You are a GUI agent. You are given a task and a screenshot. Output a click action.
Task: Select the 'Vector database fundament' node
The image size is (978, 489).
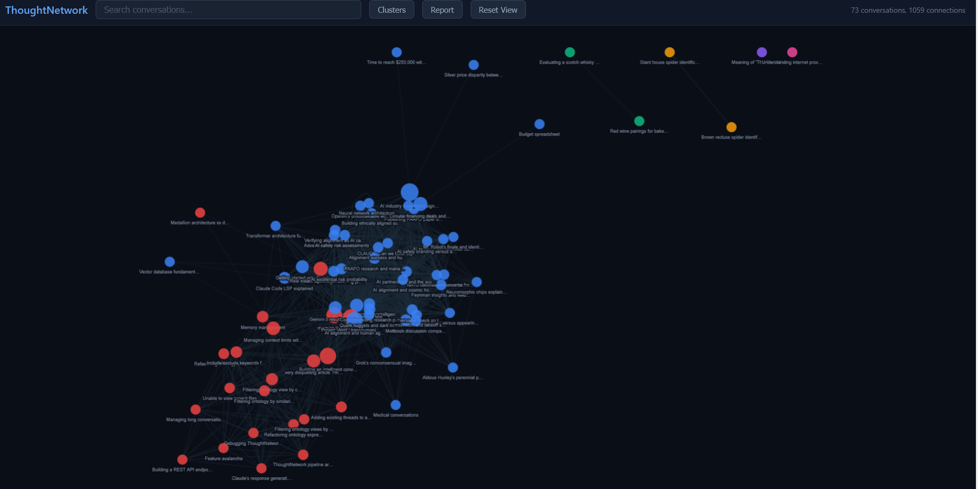169,261
